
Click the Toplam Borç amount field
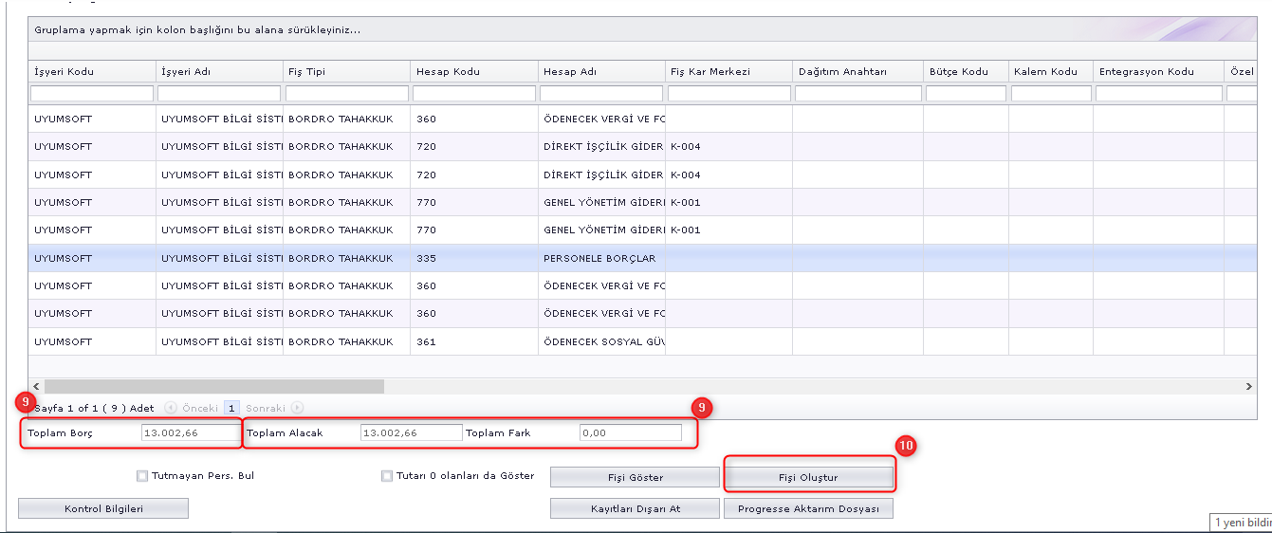191,432
